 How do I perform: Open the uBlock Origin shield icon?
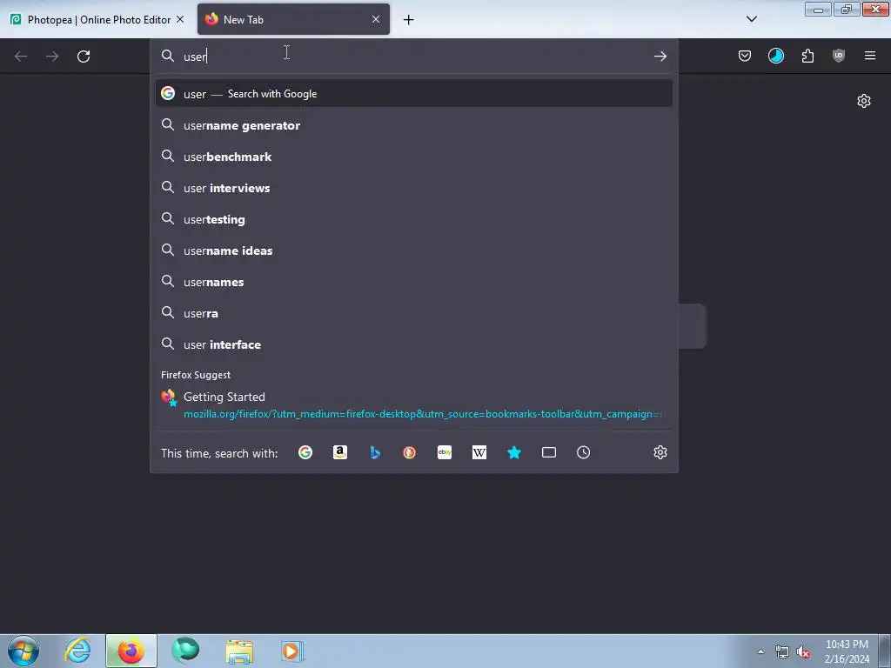pos(839,56)
